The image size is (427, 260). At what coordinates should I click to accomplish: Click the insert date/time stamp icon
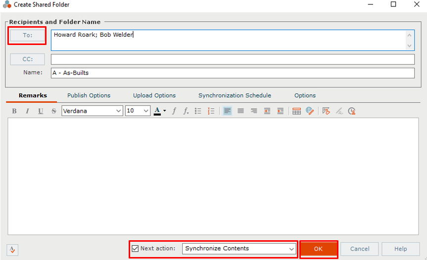[352, 111]
